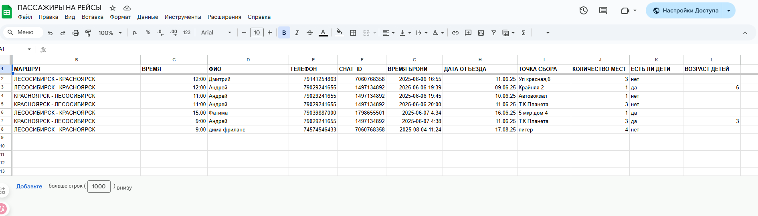Select the cell containing питер
Viewport: 758px width, 216px height.
[544, 129]
